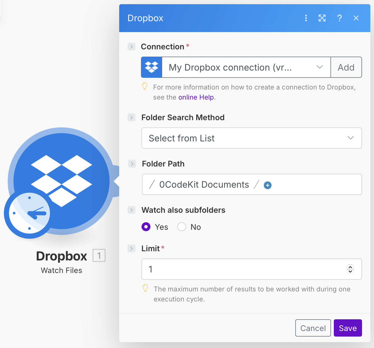Image resolution: width=374 pixels, height=348 pixels.
Task: Select No for Watch also subfolders
Action: point(182,227)
